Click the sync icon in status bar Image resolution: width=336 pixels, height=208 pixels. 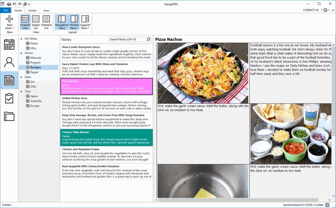coord(327,205)
